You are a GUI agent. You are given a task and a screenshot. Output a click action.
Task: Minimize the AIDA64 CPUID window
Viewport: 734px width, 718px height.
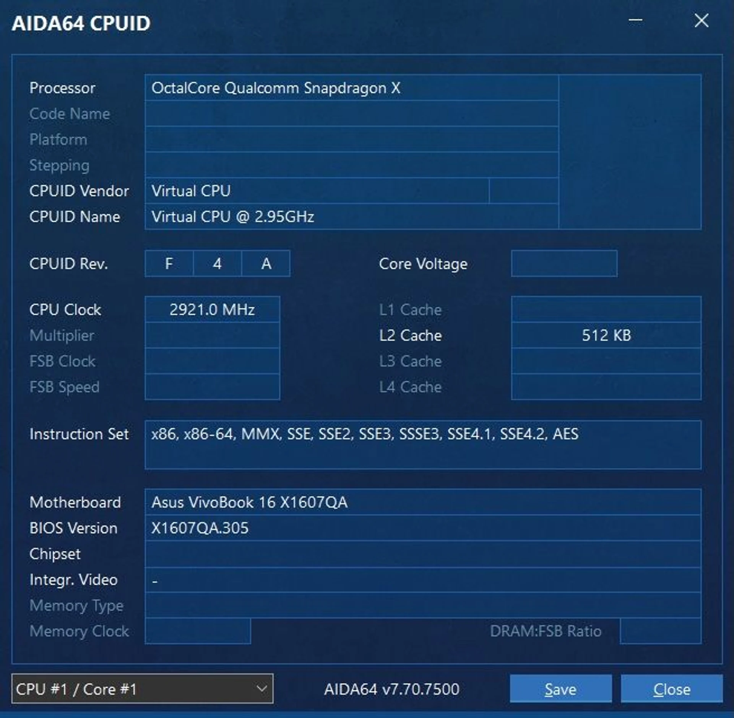click(x=635, y=20)
